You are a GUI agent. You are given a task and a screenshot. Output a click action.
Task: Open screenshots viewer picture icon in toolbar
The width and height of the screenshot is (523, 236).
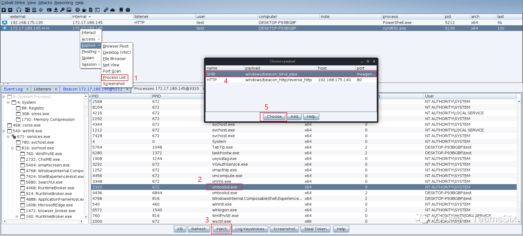pyautogui.click(x=69, y=10)
